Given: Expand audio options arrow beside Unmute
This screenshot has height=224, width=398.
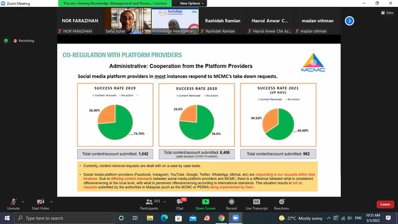Looking at the screenshot, I should (23, 202).
